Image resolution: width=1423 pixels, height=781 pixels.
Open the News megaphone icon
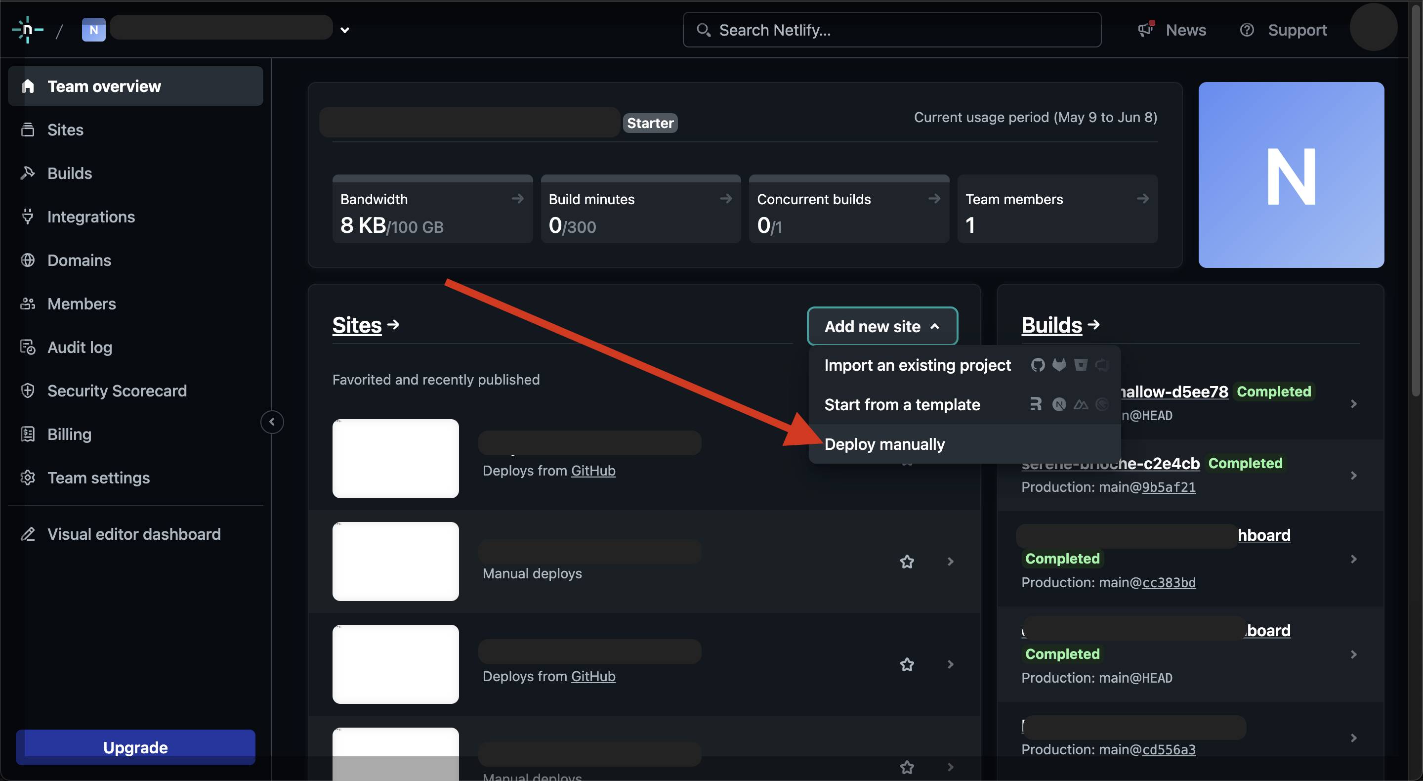point(1146,29)
